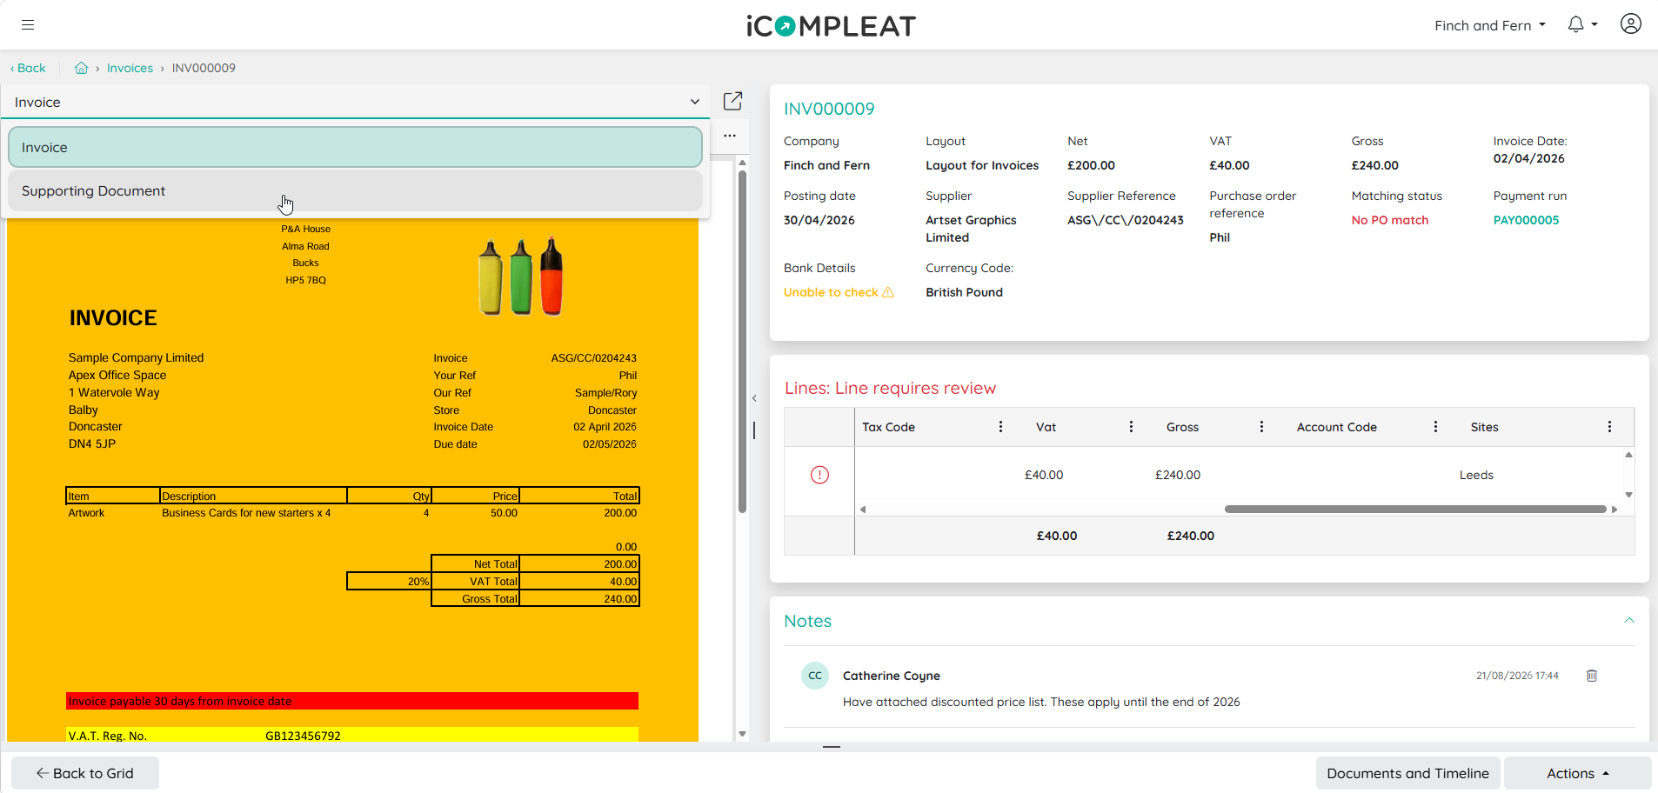Expand the Finch and Fern company dropdown

[1490, 25]
